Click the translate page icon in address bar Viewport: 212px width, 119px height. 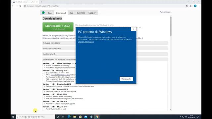coord(187,6)
